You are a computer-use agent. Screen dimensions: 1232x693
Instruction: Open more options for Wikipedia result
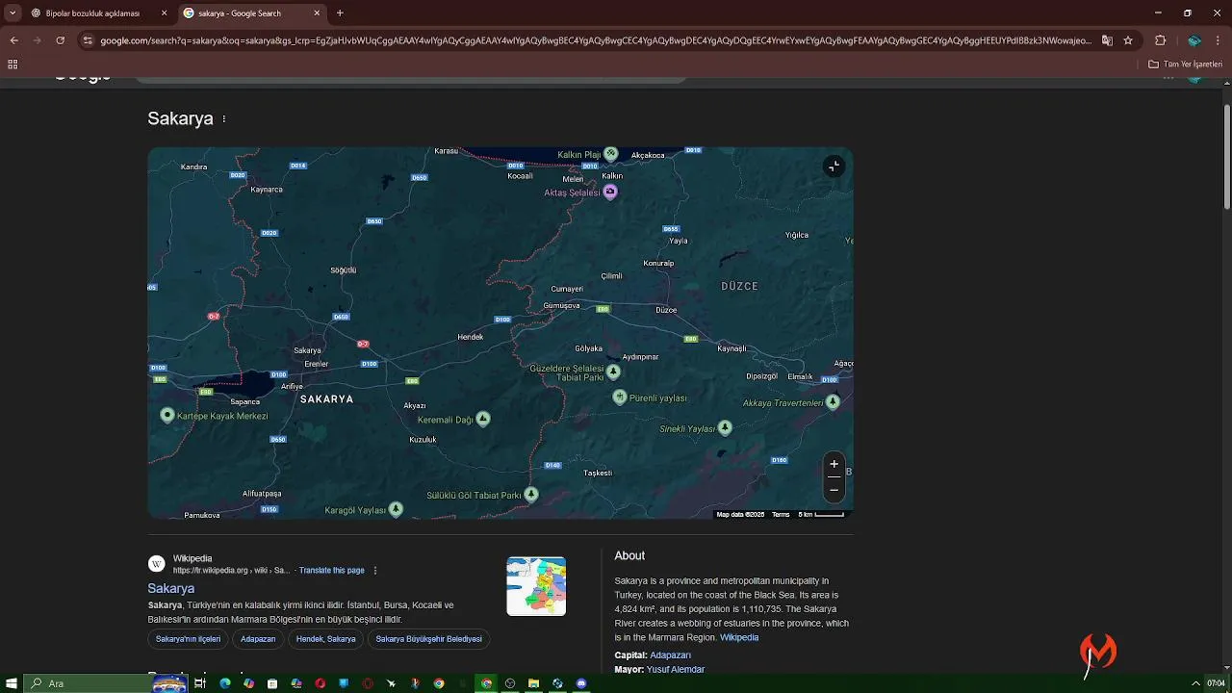point(375,571)
